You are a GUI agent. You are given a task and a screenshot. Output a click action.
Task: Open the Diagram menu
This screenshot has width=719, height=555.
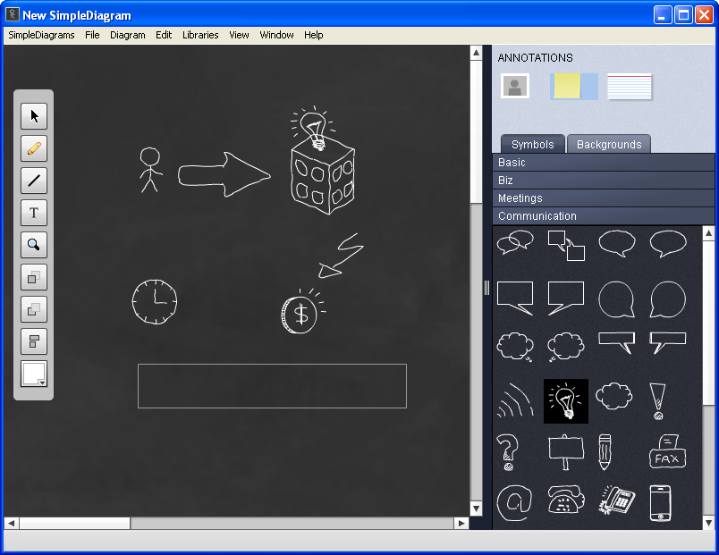point(128,35)
